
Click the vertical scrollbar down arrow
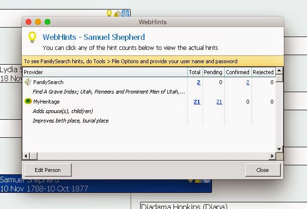[279, 149]
